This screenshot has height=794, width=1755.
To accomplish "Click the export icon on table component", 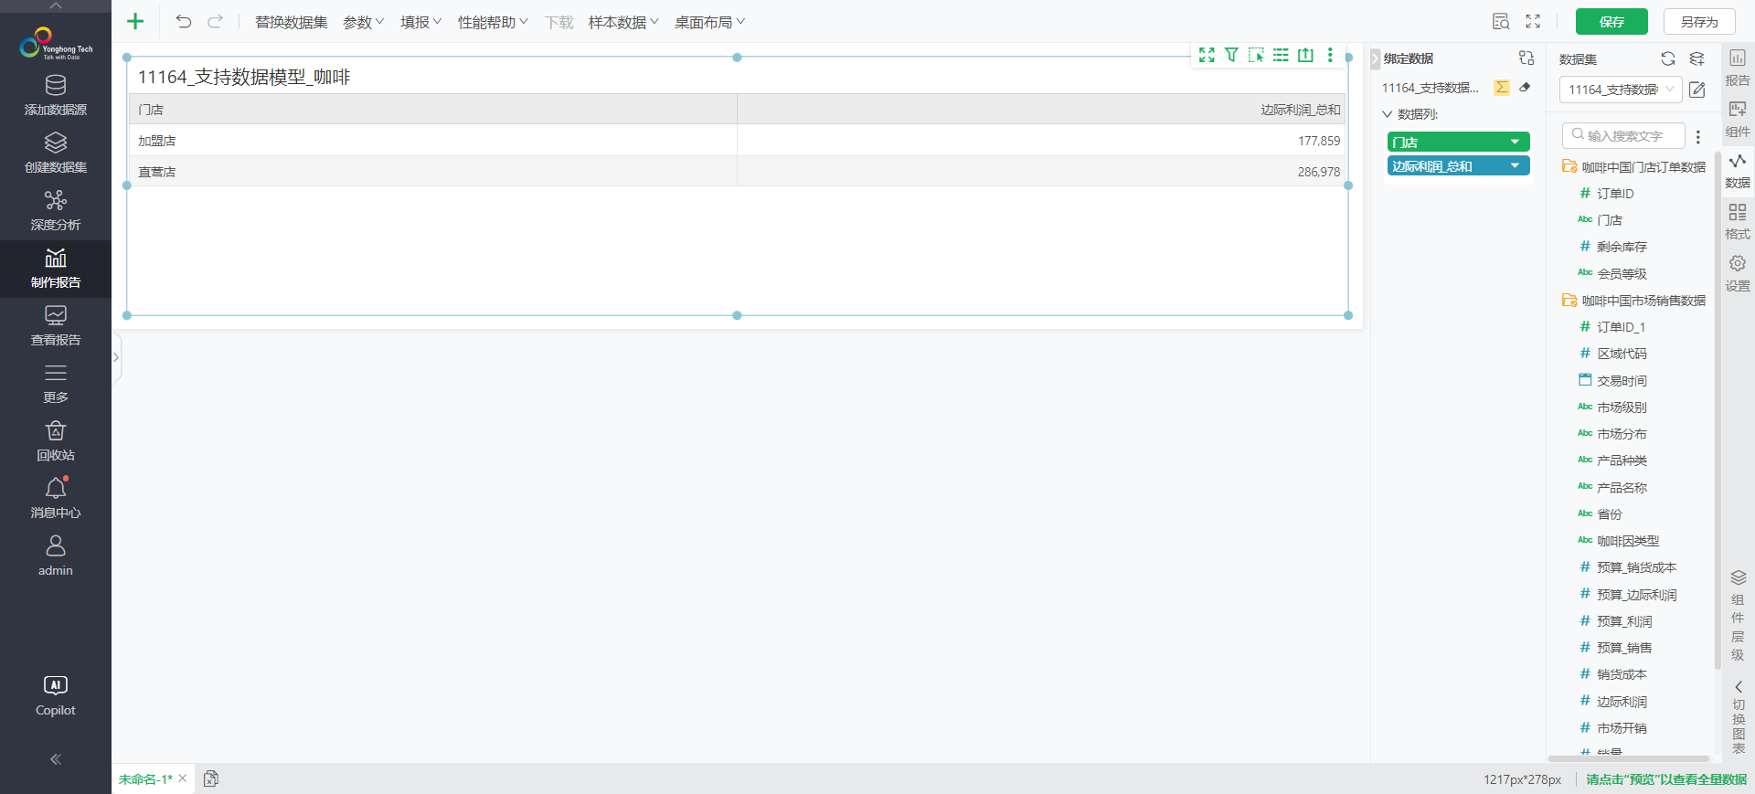I will (x=1305, y=55).
